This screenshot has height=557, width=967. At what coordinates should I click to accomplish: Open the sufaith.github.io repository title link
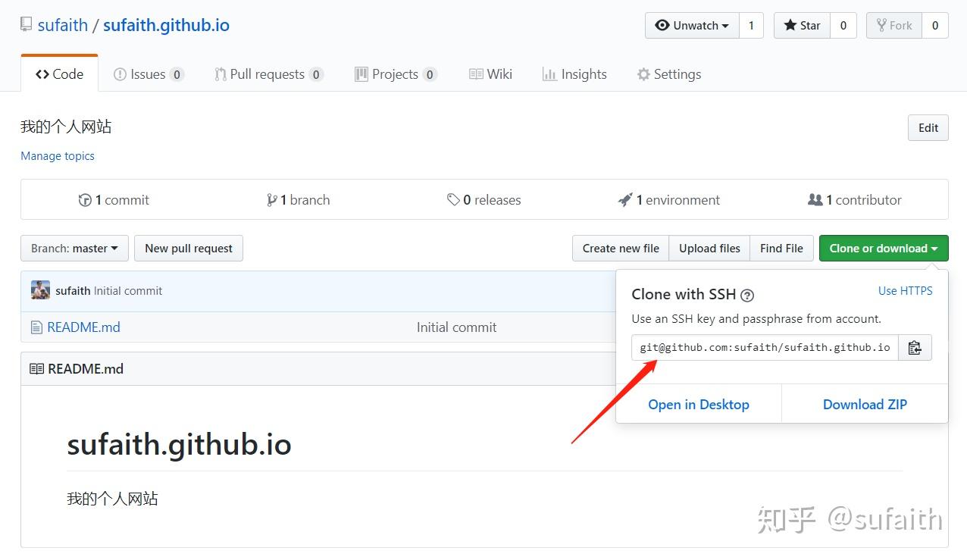166,25
